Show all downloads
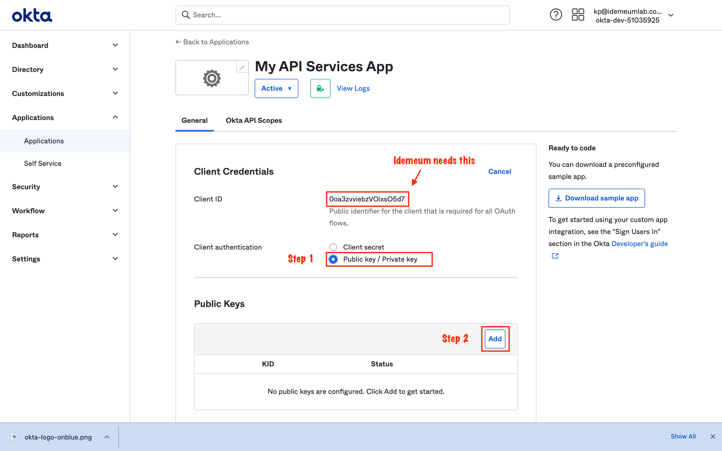Image resolution: width=722 pixels, height=451 pixels. (683, 436)
